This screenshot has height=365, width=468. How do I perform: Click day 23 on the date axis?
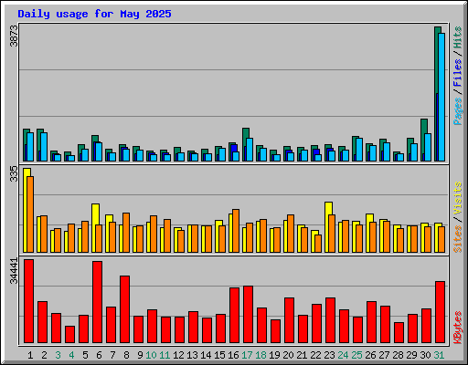coord(329,355)
